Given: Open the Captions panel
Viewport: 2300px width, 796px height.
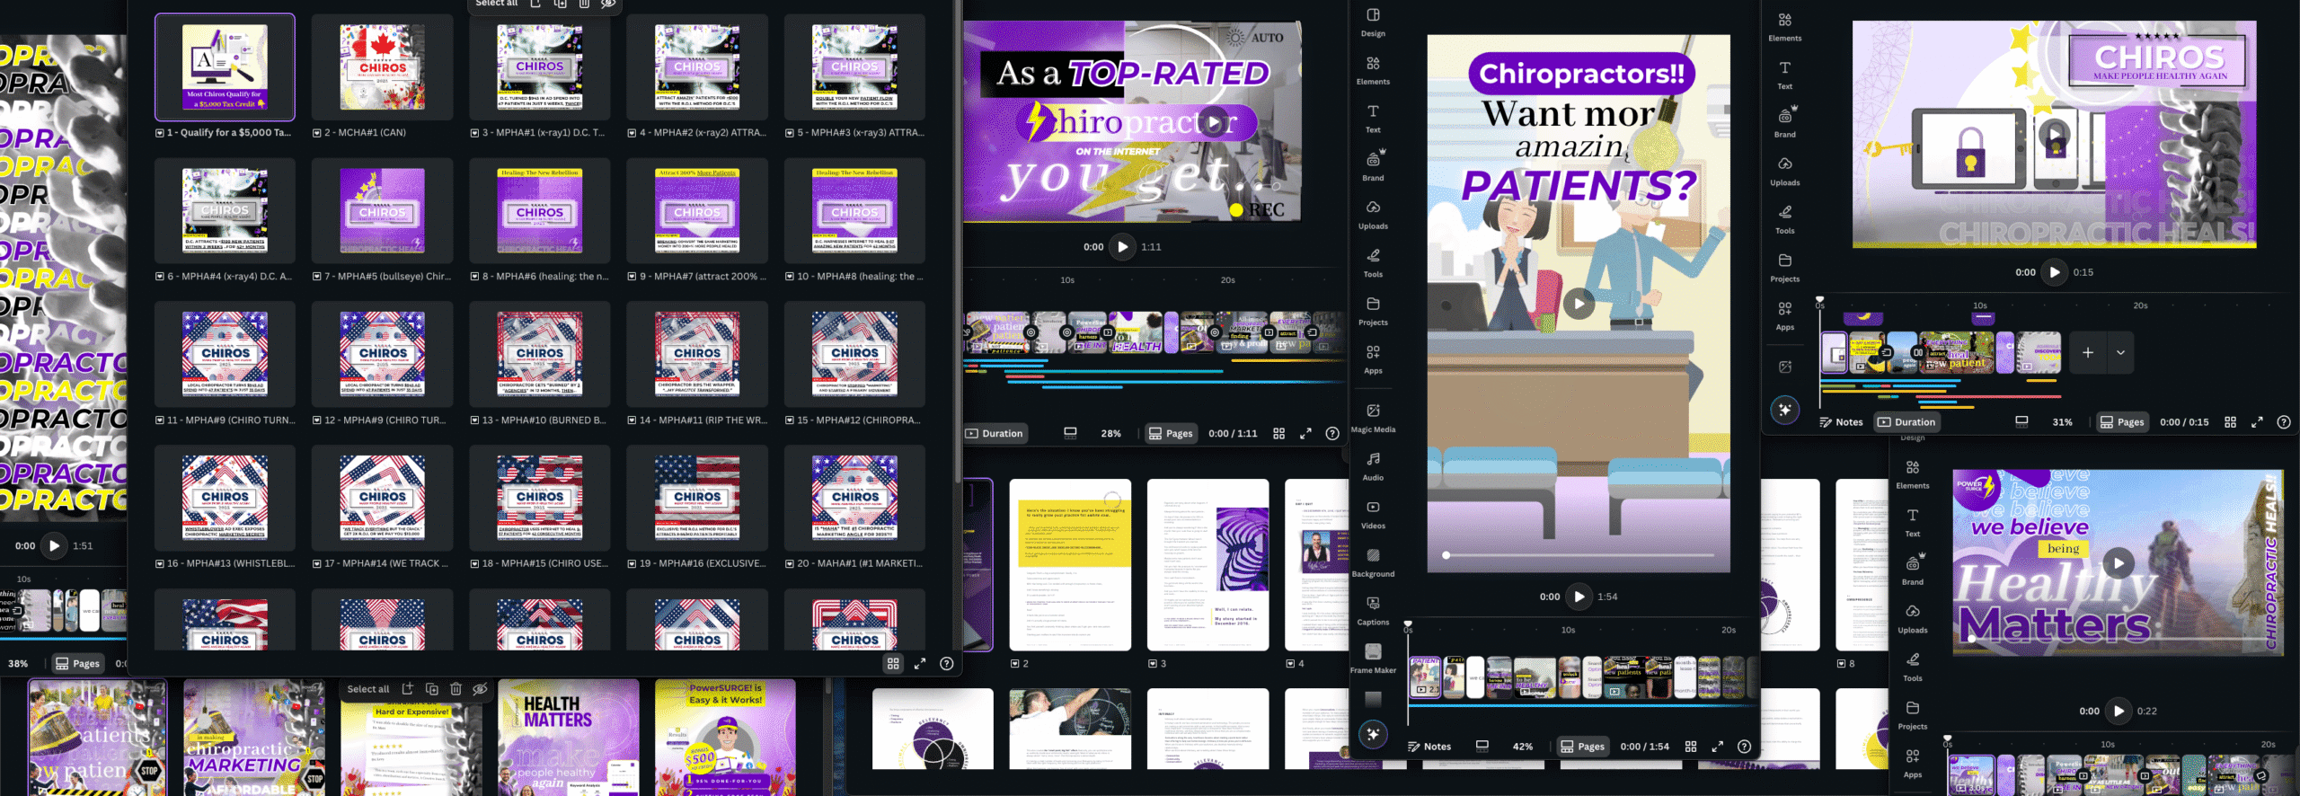Looking at the screenshot, I should 1373,610.
